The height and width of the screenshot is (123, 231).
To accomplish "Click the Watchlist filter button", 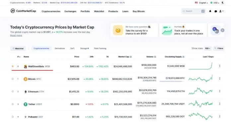I will pos(18,48).
